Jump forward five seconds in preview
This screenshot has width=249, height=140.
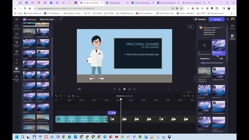130,89
